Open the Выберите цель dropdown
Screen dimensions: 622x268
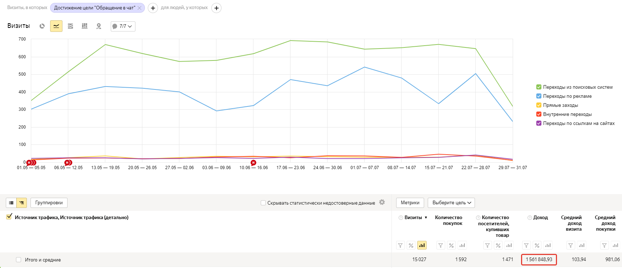[451, 203]
